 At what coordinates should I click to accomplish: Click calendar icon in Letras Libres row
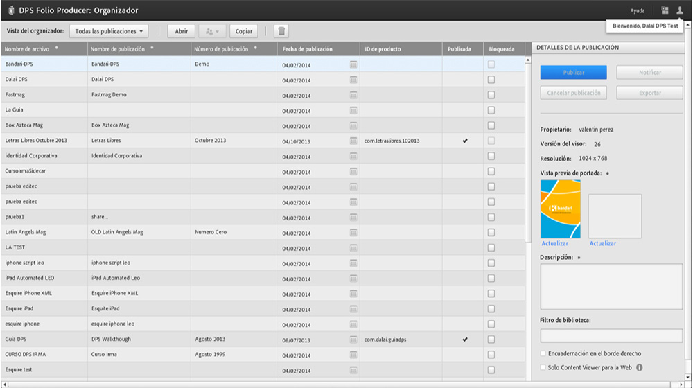coord(353,141)
